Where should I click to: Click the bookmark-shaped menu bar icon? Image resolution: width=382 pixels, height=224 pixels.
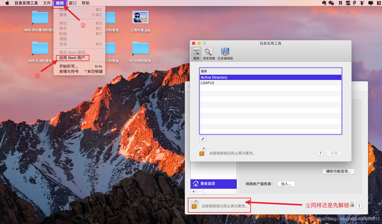tap(340, 3)
